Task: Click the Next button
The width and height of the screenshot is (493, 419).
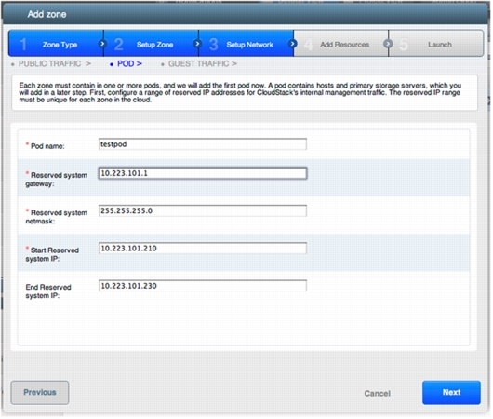Action: pos(451,393)
